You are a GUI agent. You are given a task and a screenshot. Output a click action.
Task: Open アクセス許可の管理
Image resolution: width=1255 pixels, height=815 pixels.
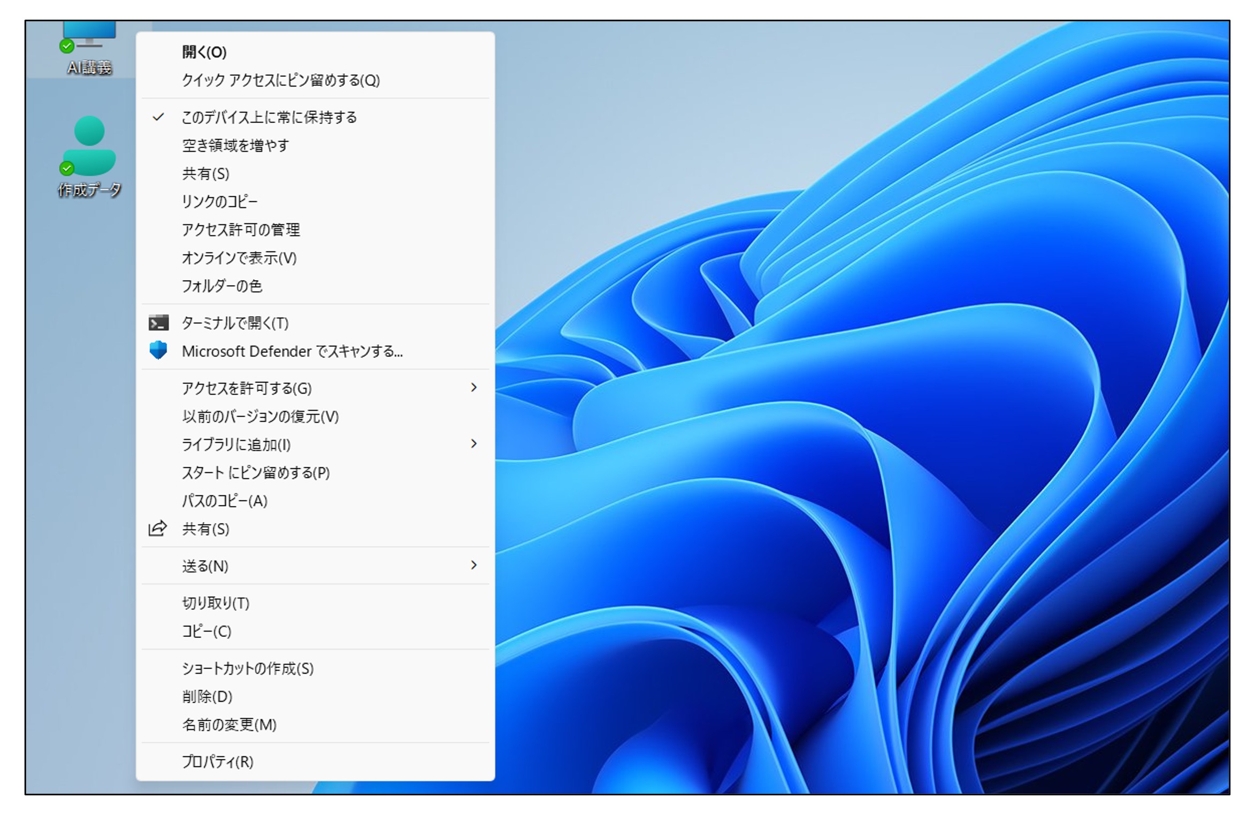pos(241,230)
